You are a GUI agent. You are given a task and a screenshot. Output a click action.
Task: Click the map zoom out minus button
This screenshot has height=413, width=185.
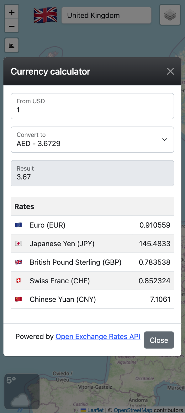point(12,26)
